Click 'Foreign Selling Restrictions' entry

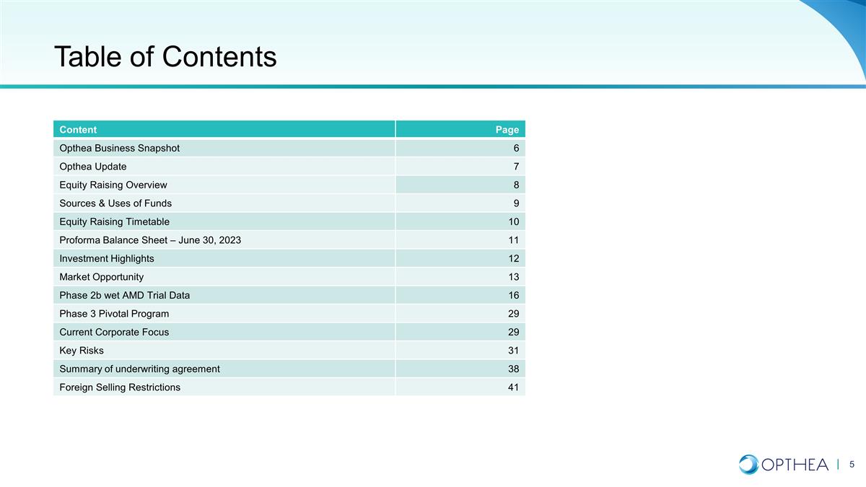click(x=120, y=387)
